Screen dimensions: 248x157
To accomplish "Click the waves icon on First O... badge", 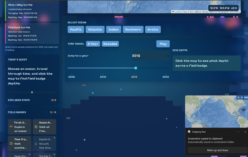I will 11,126.
